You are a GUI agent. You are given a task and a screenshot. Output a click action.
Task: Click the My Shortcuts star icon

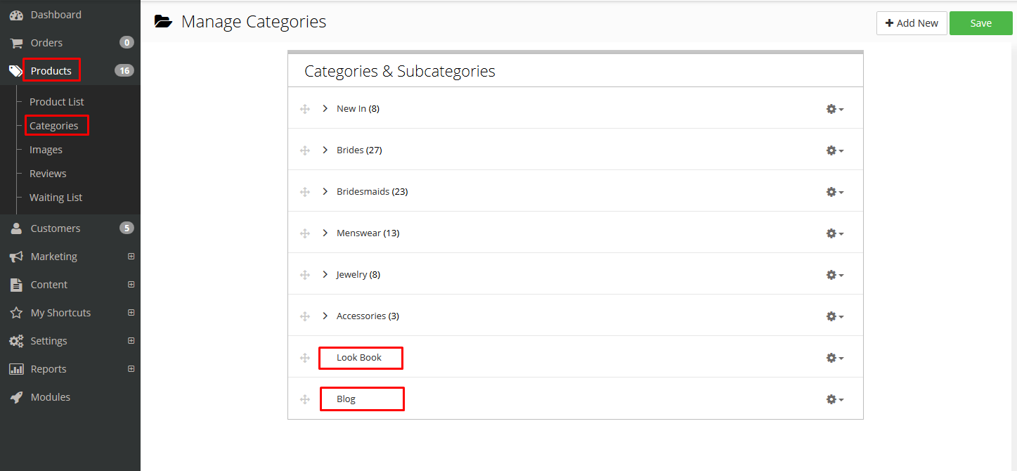coord(16,313)
